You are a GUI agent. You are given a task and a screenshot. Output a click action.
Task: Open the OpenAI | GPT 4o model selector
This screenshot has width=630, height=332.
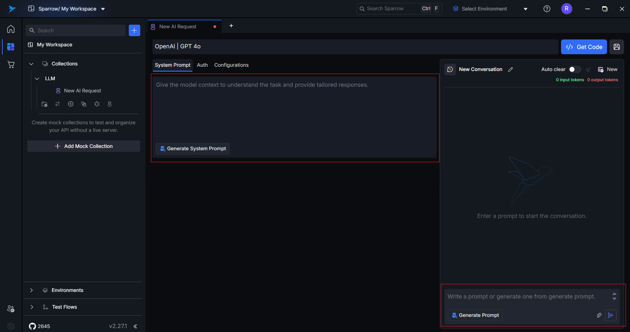pyautogui.click(x=355, y=47)
